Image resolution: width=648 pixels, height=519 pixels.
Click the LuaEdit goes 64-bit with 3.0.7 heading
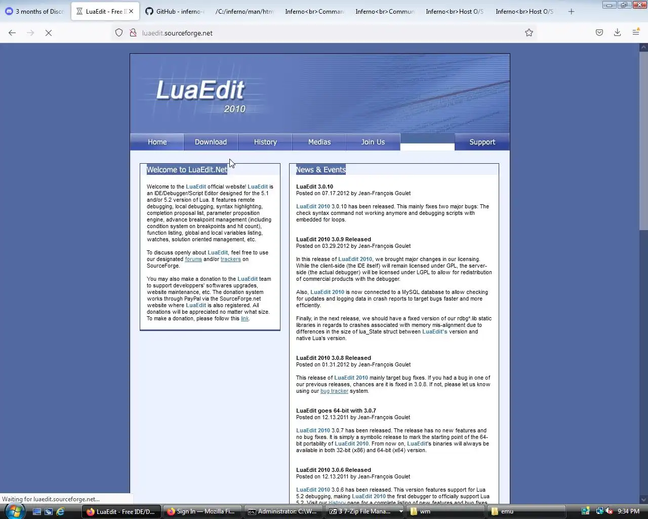(336, 411)
